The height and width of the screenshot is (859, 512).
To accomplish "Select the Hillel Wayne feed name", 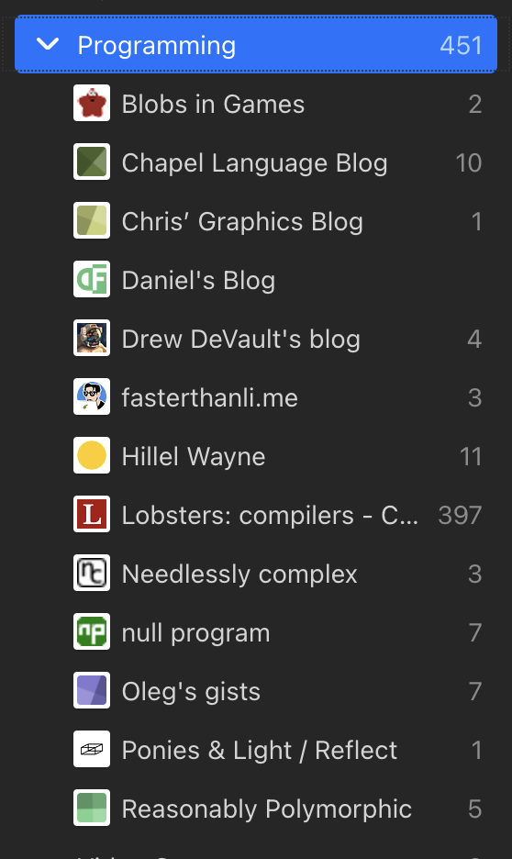I will [x=194, y=456].
